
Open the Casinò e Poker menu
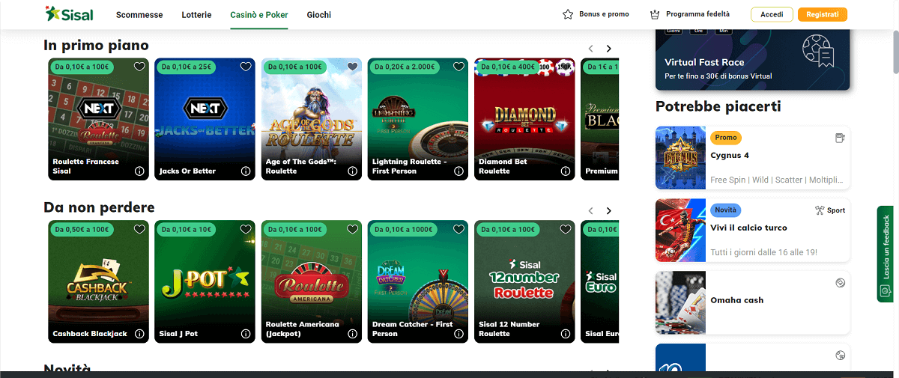pos(258,15)
